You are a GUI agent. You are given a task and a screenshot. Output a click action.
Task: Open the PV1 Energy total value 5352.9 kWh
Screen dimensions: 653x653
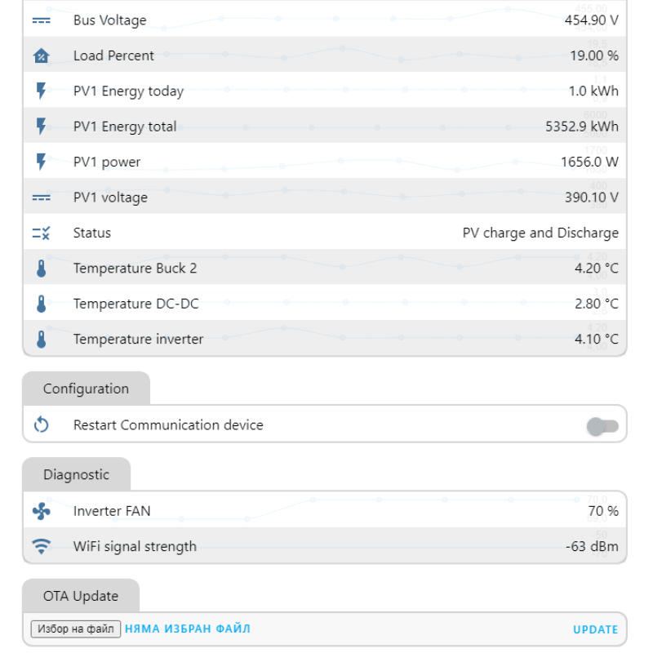click(581, 127)
